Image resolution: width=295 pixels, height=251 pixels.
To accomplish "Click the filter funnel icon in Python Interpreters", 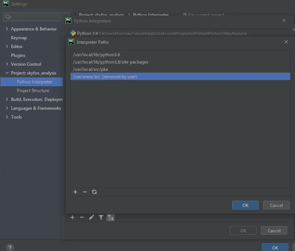I will [101, 217].
